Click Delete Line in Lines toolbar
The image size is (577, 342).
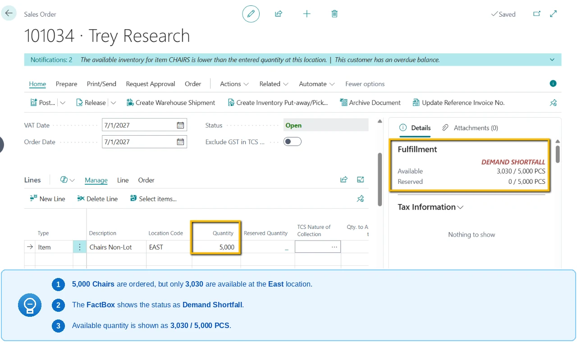click(x=97, y=199)
